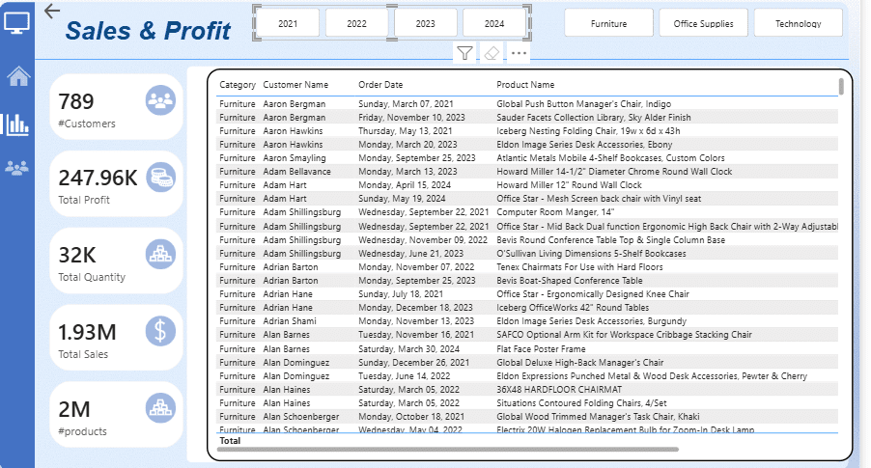This screenshot has width=871, height=468.
Task: Filter by the Office Supplies category
Action: point(703,23)
